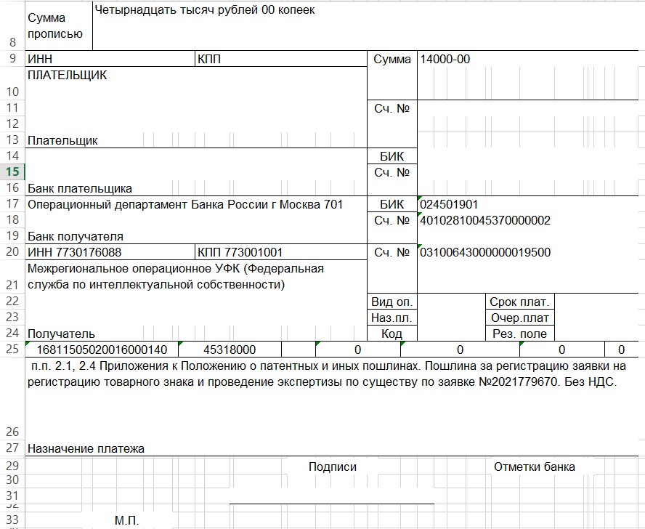645x529 pixels.
Task: Select 'Межрегиональное операционное УФК' recipient cell
Action: (196, 276)
